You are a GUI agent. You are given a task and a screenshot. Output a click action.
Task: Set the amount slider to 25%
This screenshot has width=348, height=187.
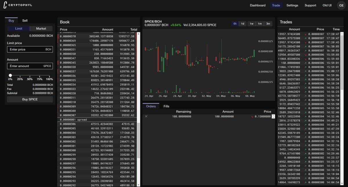tap(20, 79)
